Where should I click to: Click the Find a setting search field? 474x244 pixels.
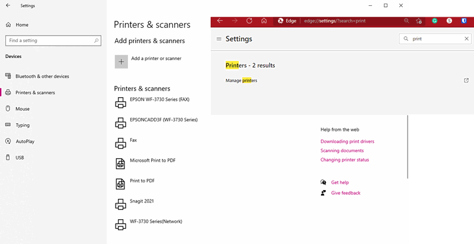pyautogui.click(x=49, y=40)
